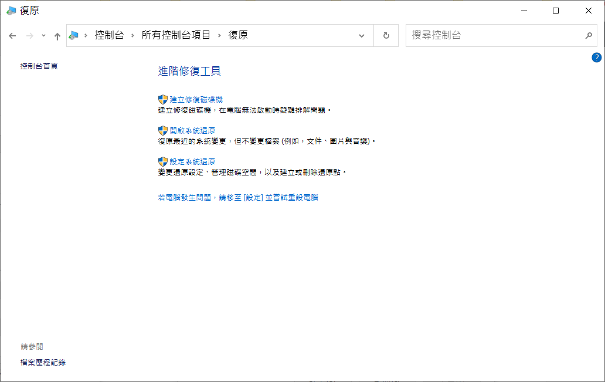Open the 開啟系統還原 text link
Viewport: 605px width, 382px height.
tap(192, 130)
